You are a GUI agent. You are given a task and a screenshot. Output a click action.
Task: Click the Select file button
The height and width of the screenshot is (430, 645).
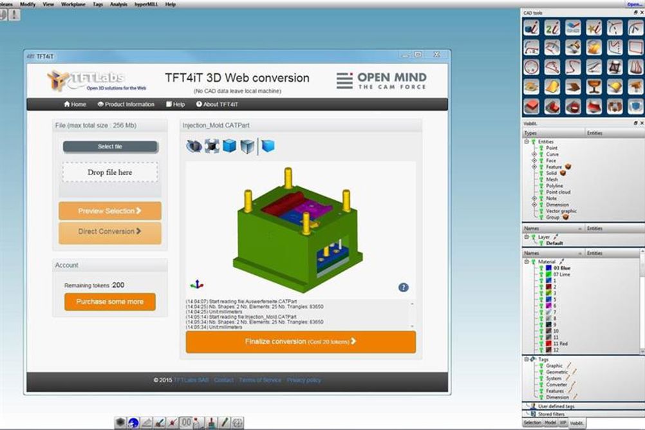110,147
